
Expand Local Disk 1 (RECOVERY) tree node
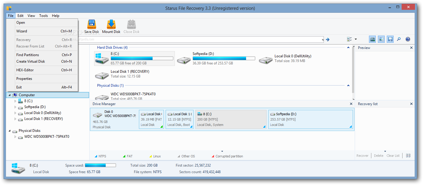click(15, 119)
